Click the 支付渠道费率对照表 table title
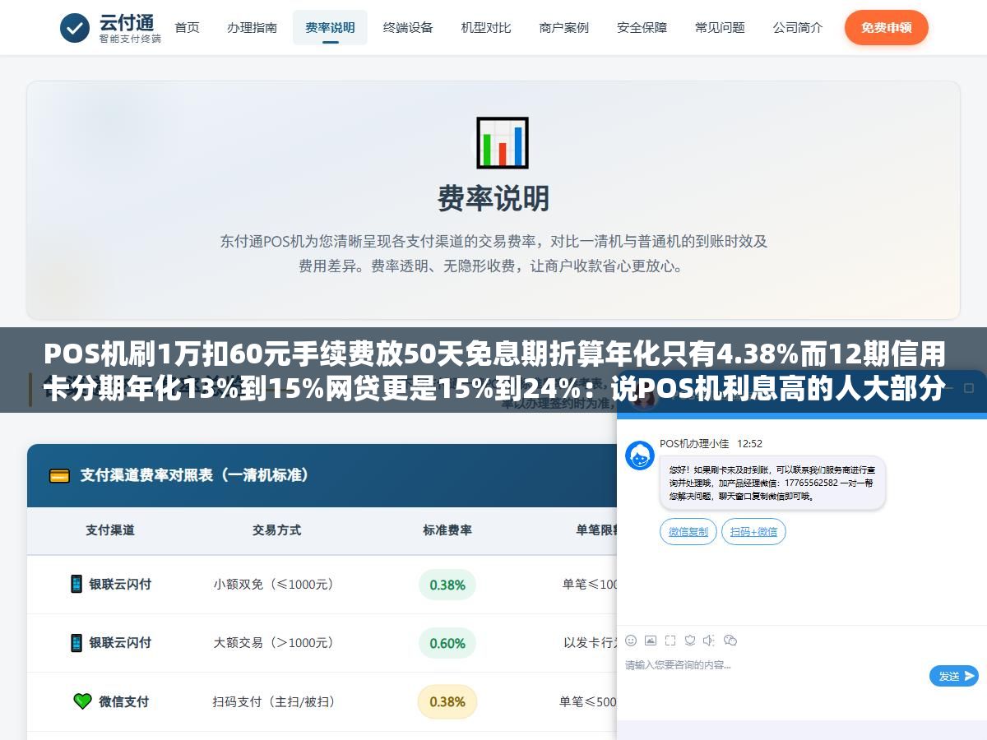987x740 pixels. pos(194,475)
